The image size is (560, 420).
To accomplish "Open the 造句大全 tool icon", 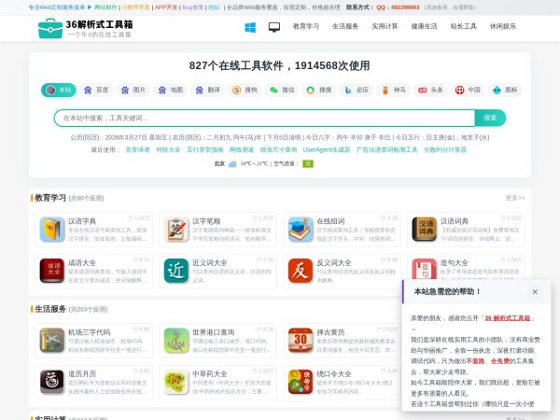I will point(424,269).
